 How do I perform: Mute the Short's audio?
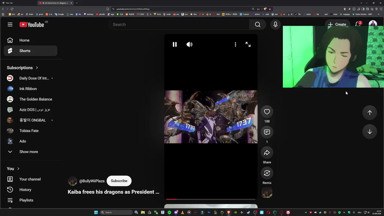189,44
